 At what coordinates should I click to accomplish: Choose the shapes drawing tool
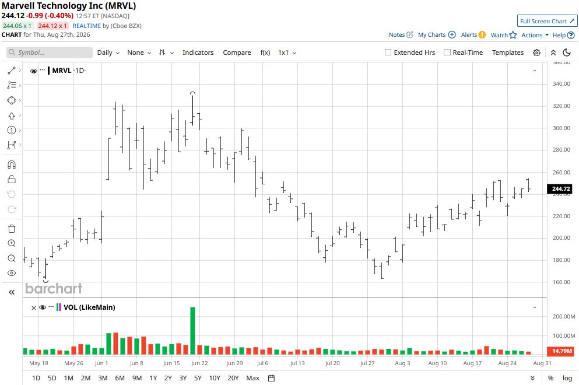tap(12, 100)
